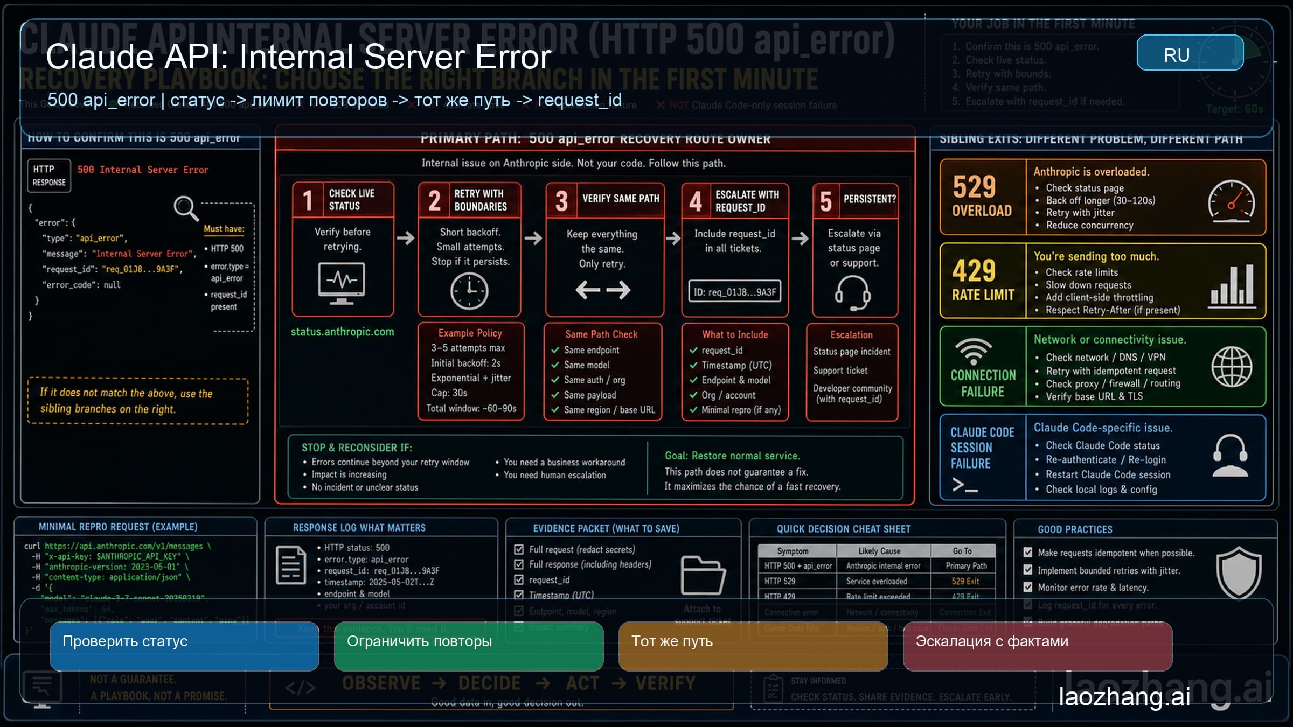
Task: Toggle the 'request_id' checkbox in Evidence Packet
Action: pos(519,580)
